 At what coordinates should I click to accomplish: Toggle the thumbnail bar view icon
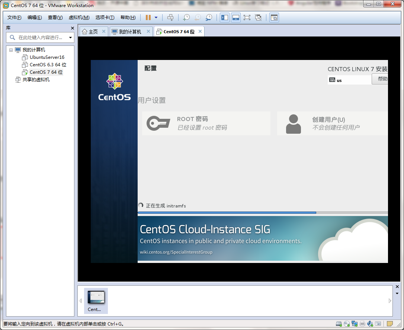pos(236,18)
